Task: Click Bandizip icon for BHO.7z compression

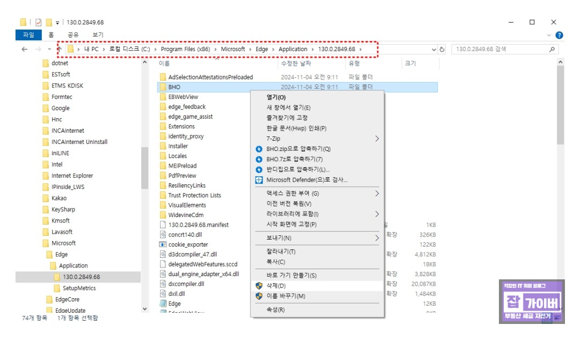Action: 259,160
